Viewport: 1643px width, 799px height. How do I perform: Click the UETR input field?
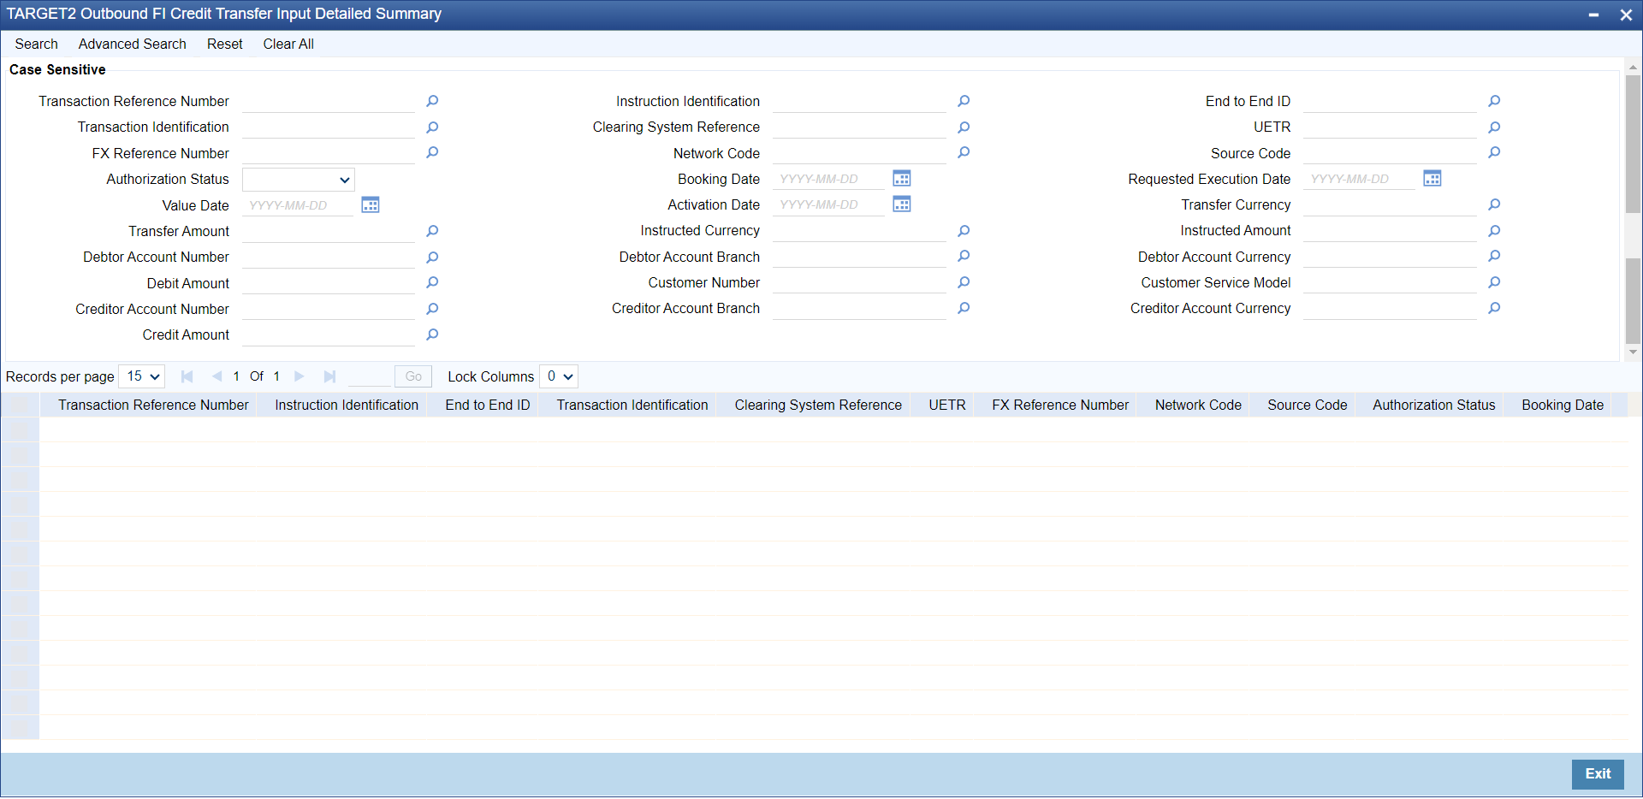1390,127
